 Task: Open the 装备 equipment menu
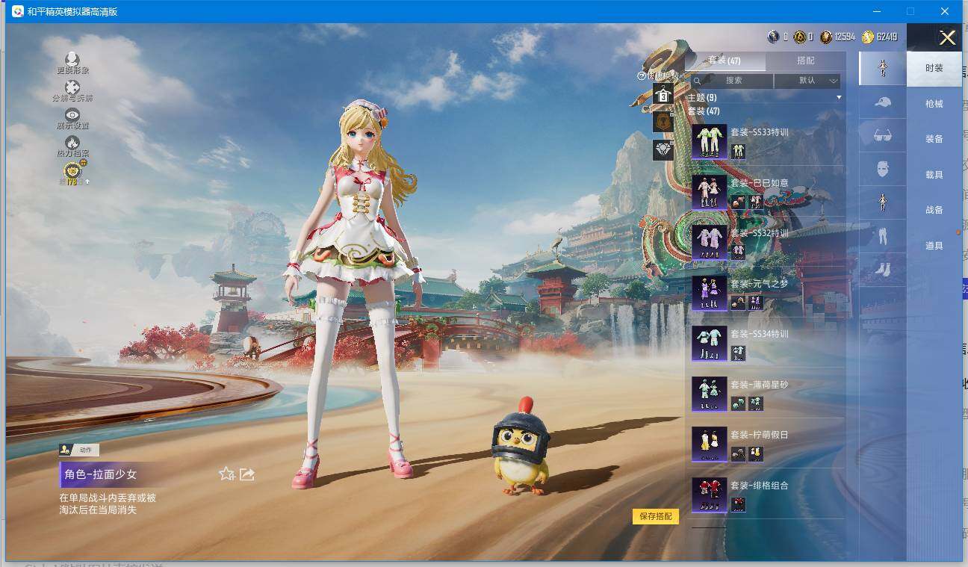(x=934, y=139)
